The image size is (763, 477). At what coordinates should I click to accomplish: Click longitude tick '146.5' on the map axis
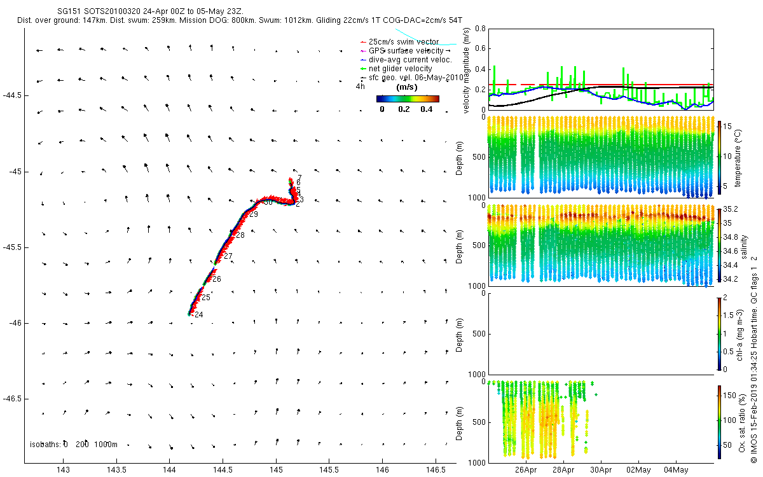click(435, 469)
